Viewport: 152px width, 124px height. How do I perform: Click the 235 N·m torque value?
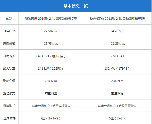[x=51, y=81]
